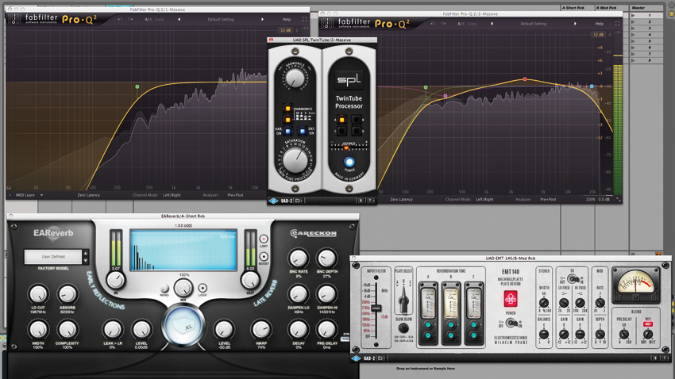This screenshot has width=675, height=379.
Task: Step the EAReverb factory model down arrow
Action: (85, 260)
